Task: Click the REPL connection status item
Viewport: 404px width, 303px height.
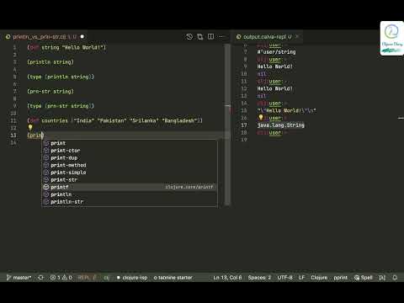Action: click(87, 278)
